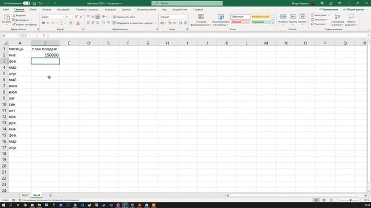Open Sort & Filter menu

[337, 20]
